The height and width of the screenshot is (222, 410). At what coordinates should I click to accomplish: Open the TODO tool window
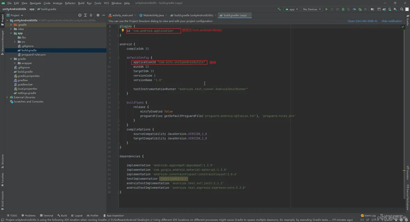pos(12,215)
